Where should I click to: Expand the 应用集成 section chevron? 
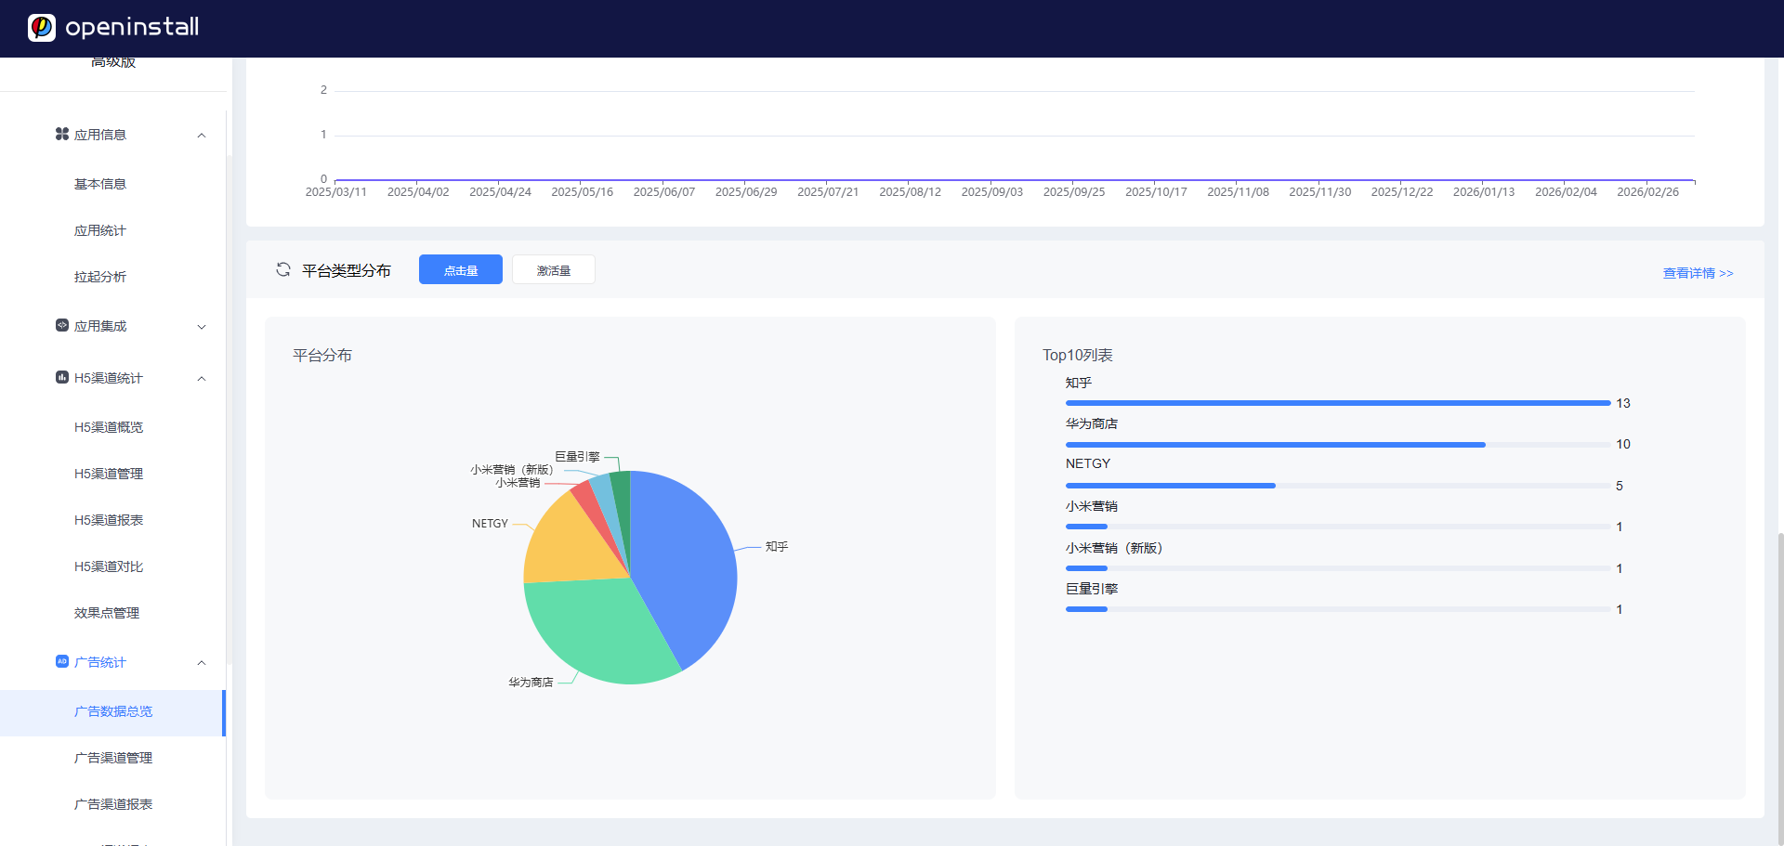click(202, 327)
